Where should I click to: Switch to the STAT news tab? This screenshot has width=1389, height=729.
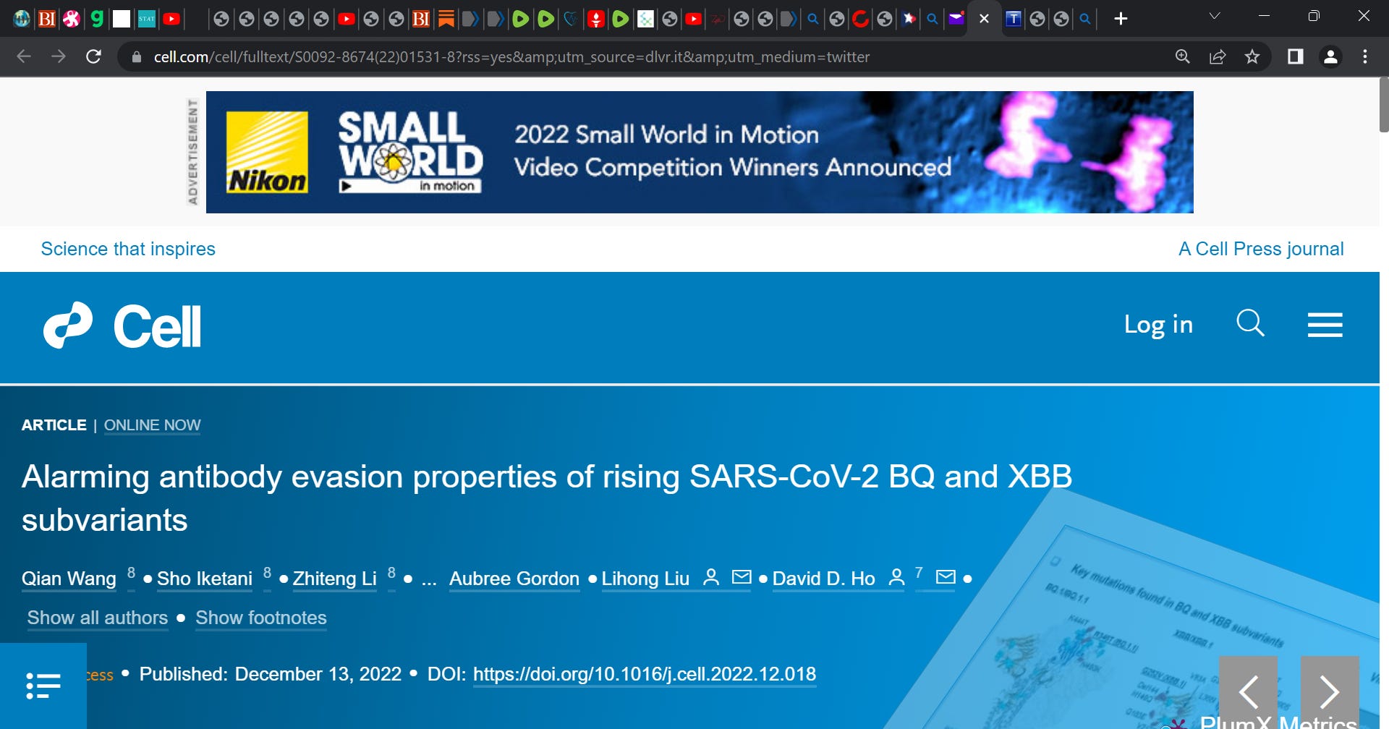[147, 19]
